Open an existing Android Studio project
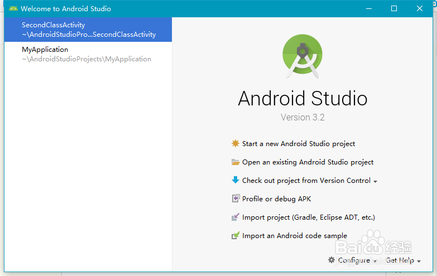Screen dimensions: 437x276 pos(308,162)
